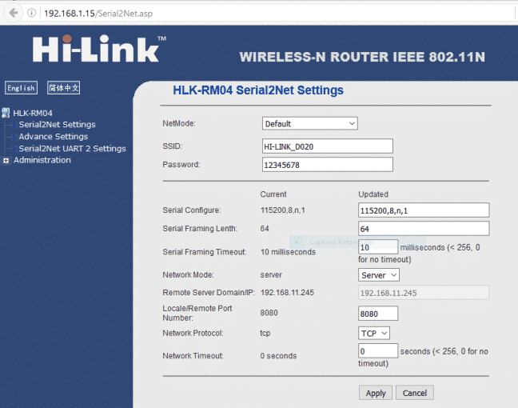Viewport: 518px width, 408px height.
Task: Open the NetMode dropdown
Action: (309, 124)
